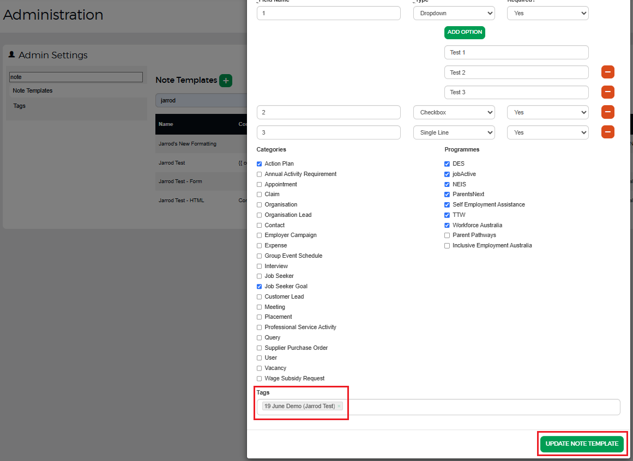
Task: Check the Query category
Action: [x=259, y=338]
